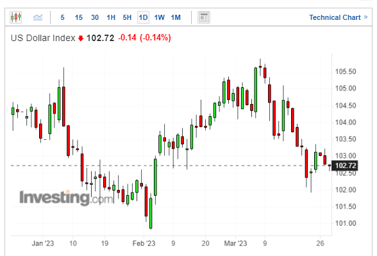Screen dimensions: 377x256
Task: Choose the 1H timeframe
Action: click(111, 17)
